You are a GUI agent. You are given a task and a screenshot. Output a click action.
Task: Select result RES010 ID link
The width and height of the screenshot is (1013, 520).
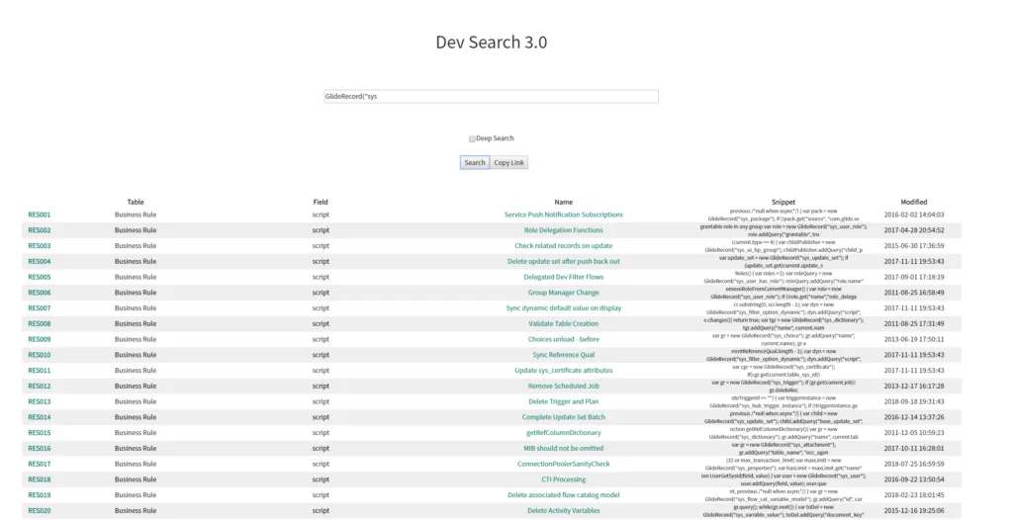(40, 355)
